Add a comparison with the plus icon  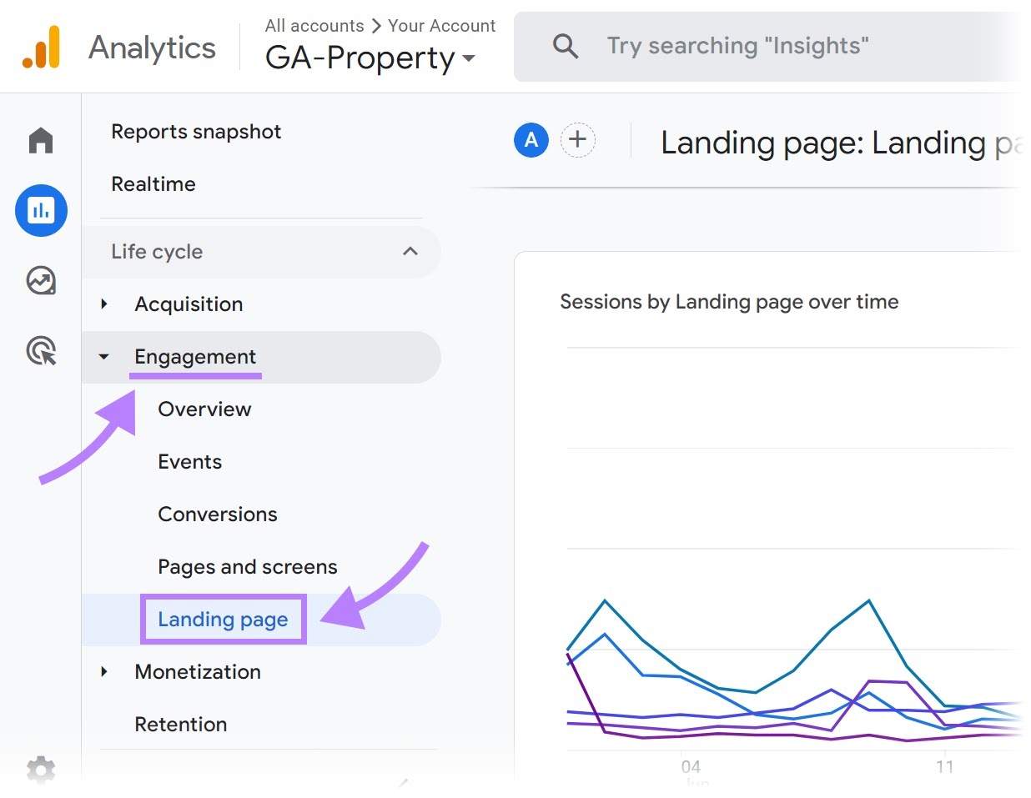click(x=577, y=140)
